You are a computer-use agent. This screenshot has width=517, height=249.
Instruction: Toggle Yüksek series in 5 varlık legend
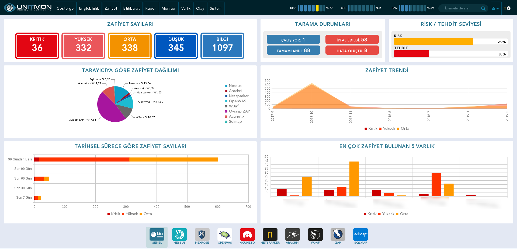pos(386,214)
